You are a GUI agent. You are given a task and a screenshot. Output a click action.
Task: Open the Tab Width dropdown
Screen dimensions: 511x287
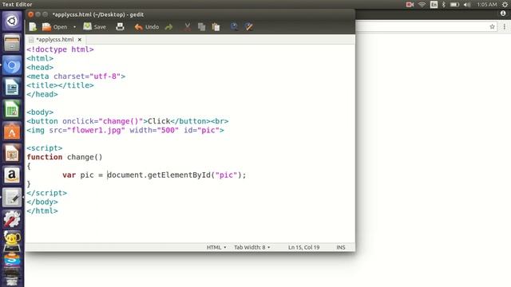pos(252,247)
